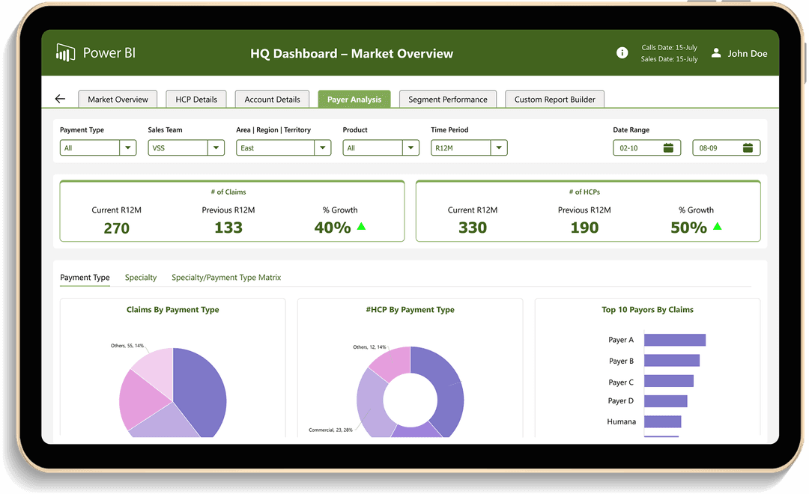Go back using the left arrow icon
This screenshot has height=494, width=809.
60,99
